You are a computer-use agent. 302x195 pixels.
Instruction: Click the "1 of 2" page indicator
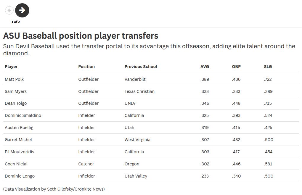(x=16, y=22)
